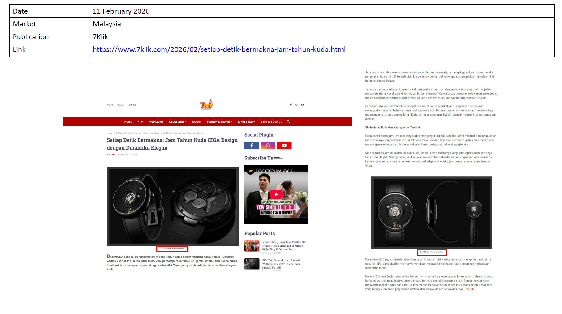This screenshot has height=314, width=562.
Task: Click the Subscribe Us heading
Action: pyautogui.click(x=259, y=158)
